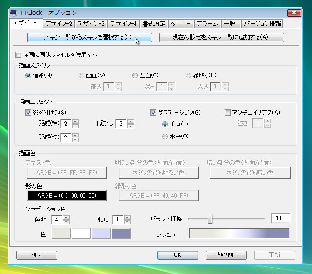Open the 影の色 ARGB color button
Viewport: 312px width, 274px height.
(67, 196)
